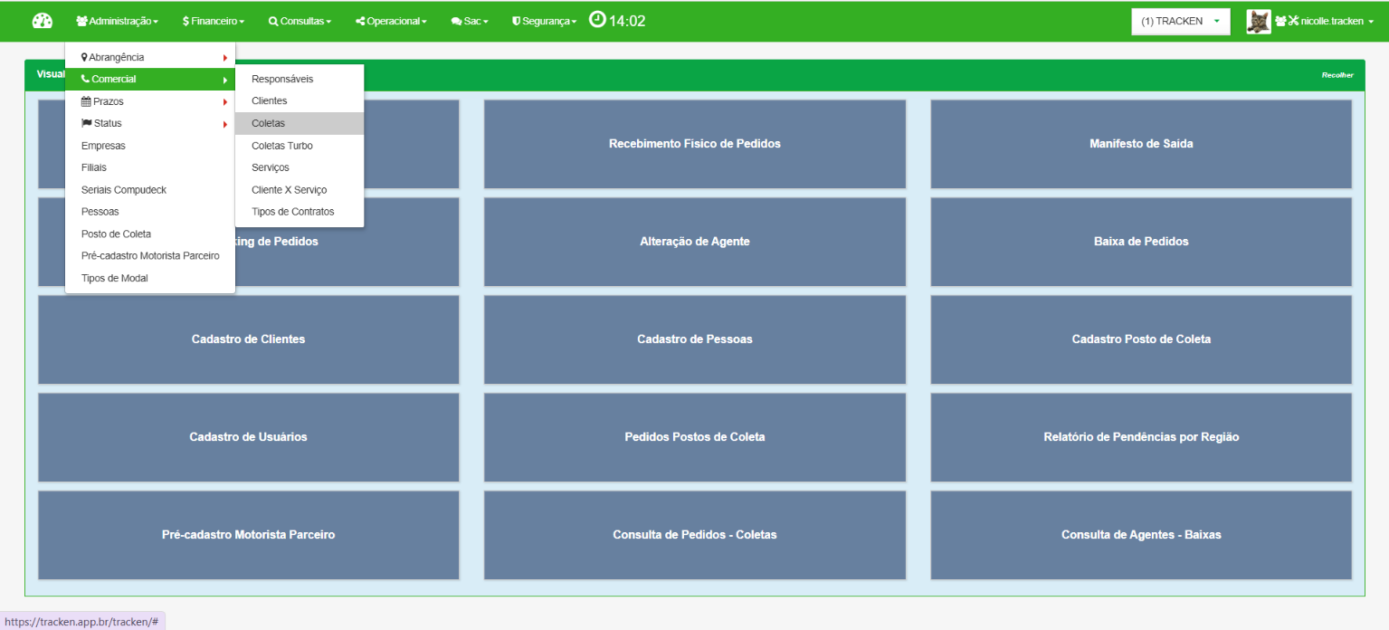Select the Comercial submenu entry
Viewport: 1389px width, 630px height.
(150, 80)
